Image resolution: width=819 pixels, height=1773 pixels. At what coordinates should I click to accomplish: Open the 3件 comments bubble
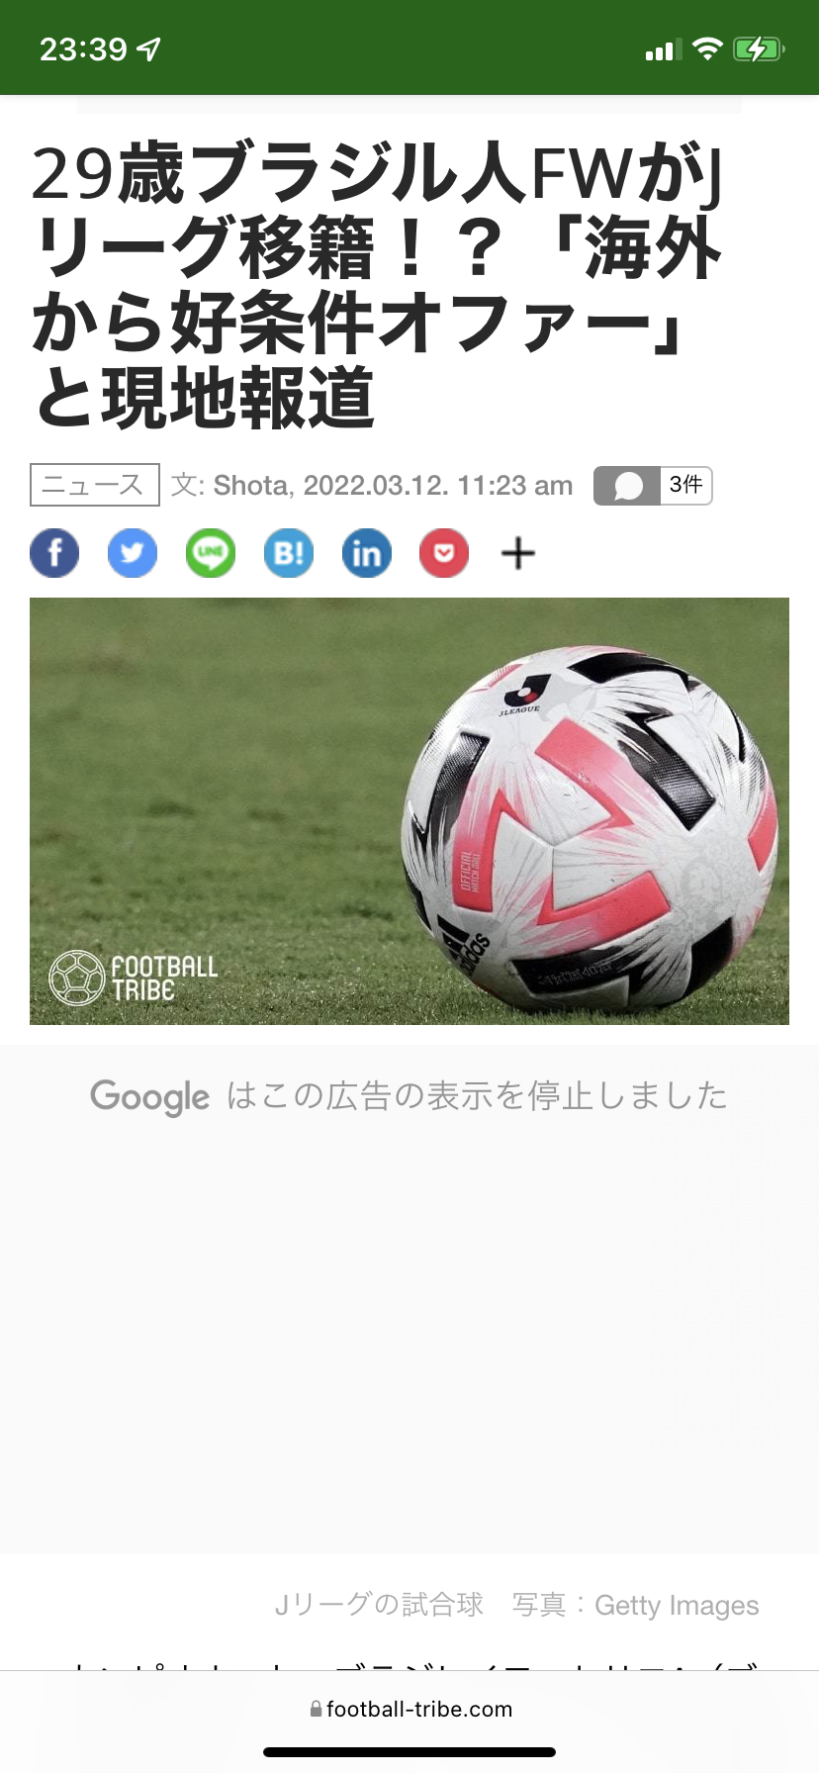coord(653,486)
